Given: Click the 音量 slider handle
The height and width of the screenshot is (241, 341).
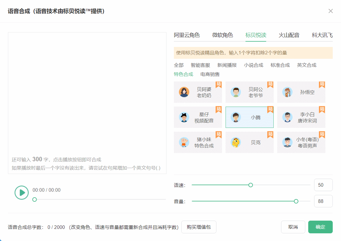Looking at the screenshot, I should tap(296, 201).
